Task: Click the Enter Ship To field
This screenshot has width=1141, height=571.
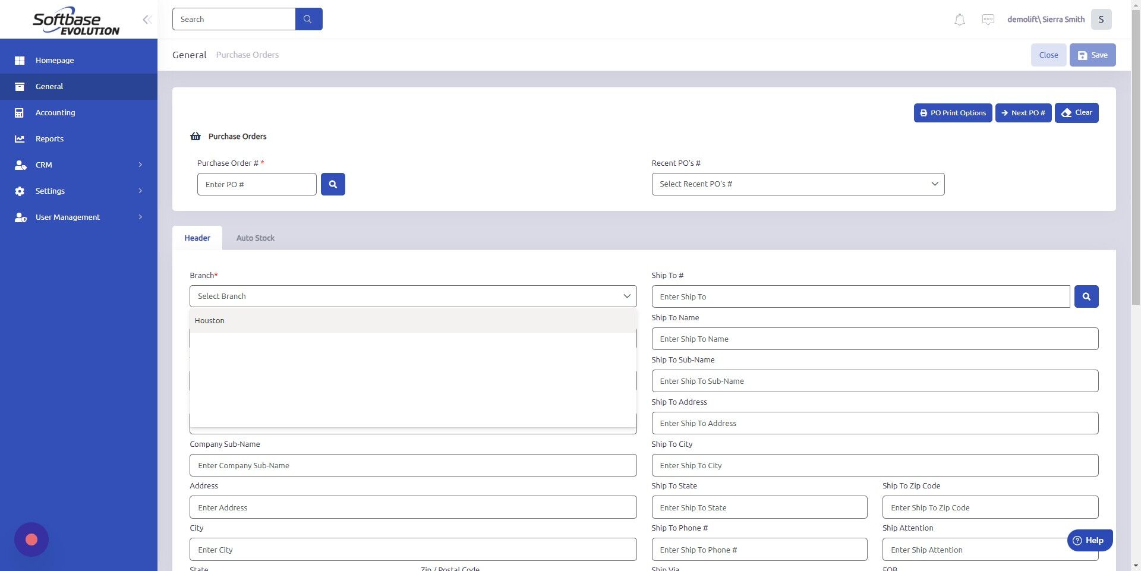Action: 861,296
